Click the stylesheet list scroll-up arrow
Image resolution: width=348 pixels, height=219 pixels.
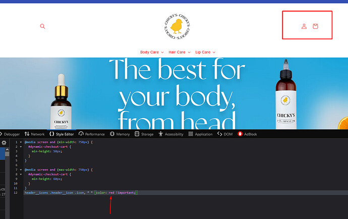(7, 150)
